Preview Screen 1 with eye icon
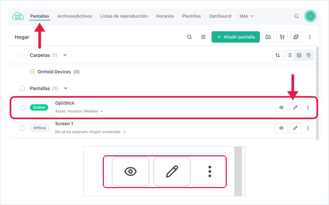The width and height of the screenshot is (329, 205). pyautogui.click(x=282, y=128)
